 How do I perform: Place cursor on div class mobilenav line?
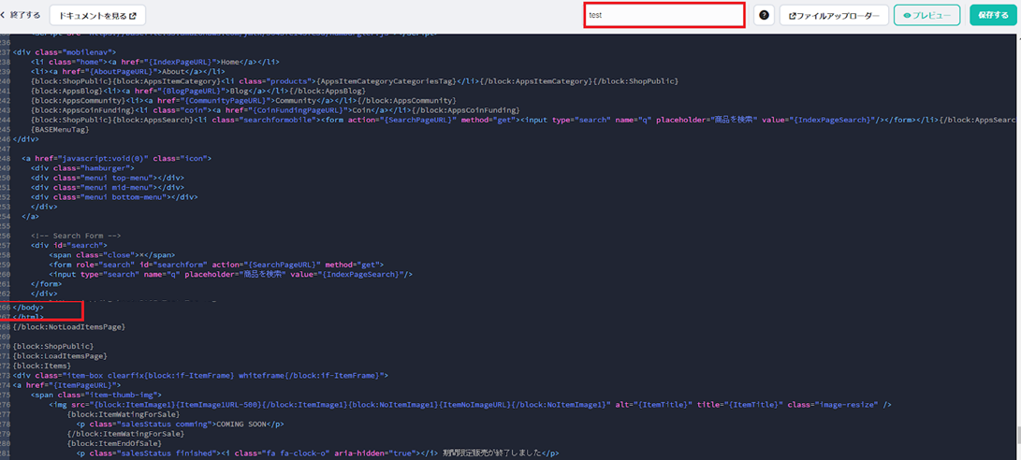click(65, 52)
